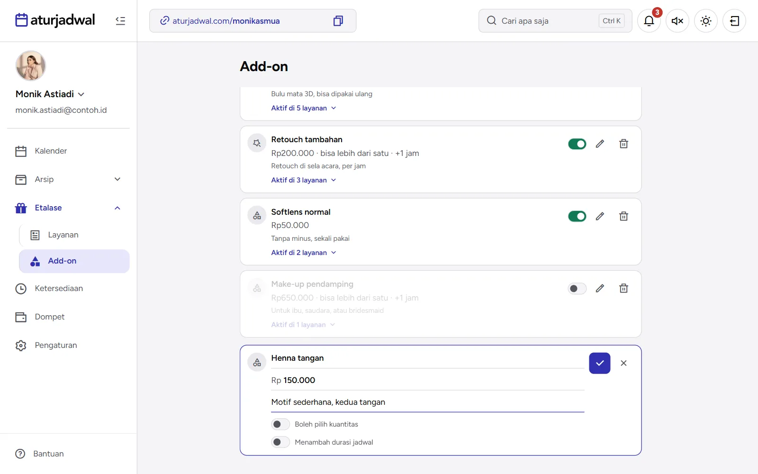Click the Henna tangan name field

427,358
